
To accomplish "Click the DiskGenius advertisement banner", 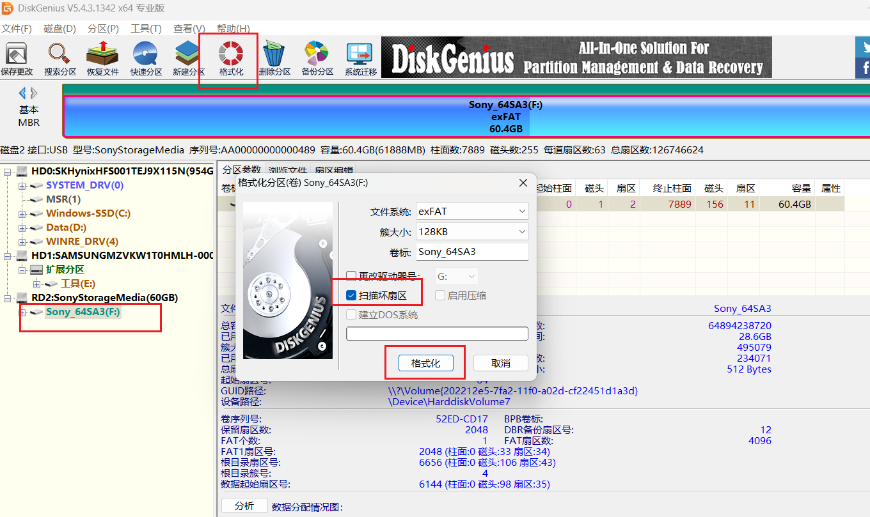I will tap(576, 58).
